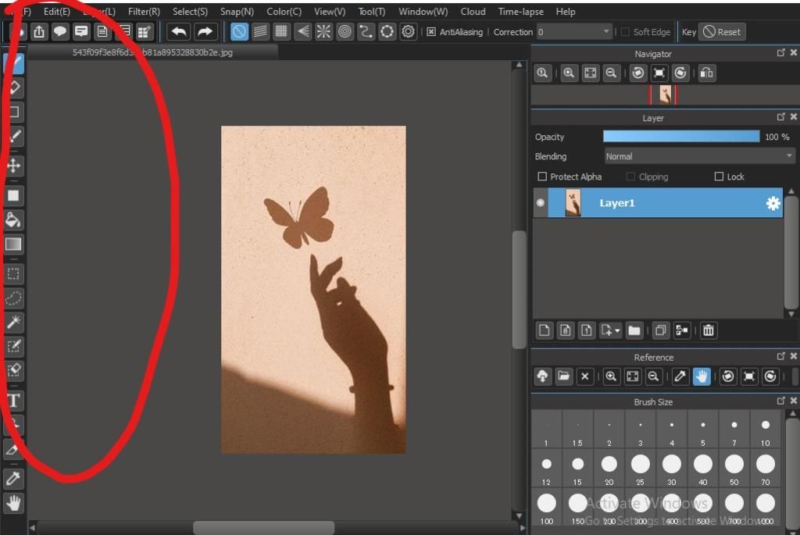Image resolution: width=800 pixels, height=535 pixels.
Task: Open the Correction dropdown
Action: coord(573,32)
